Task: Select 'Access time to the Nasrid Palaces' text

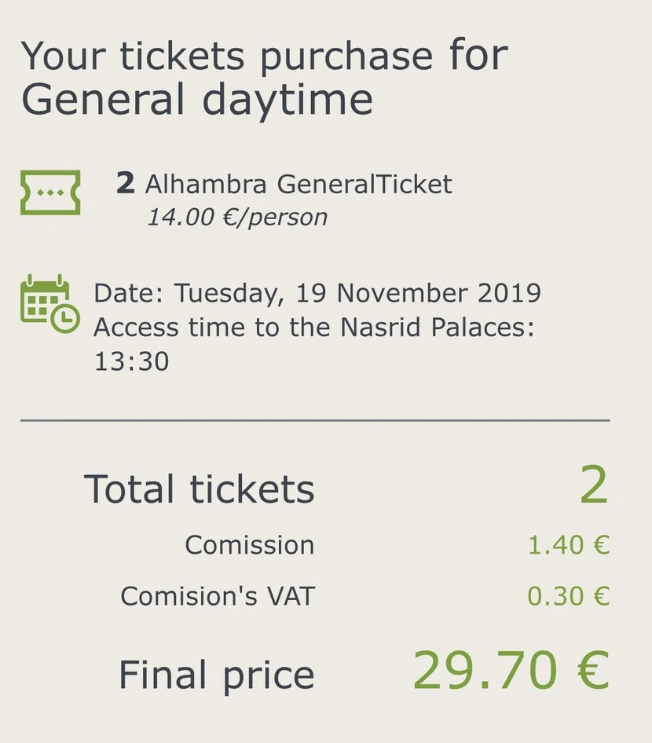Action: coord(313,327)
